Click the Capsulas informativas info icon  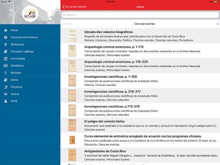(x=6, y=37)
